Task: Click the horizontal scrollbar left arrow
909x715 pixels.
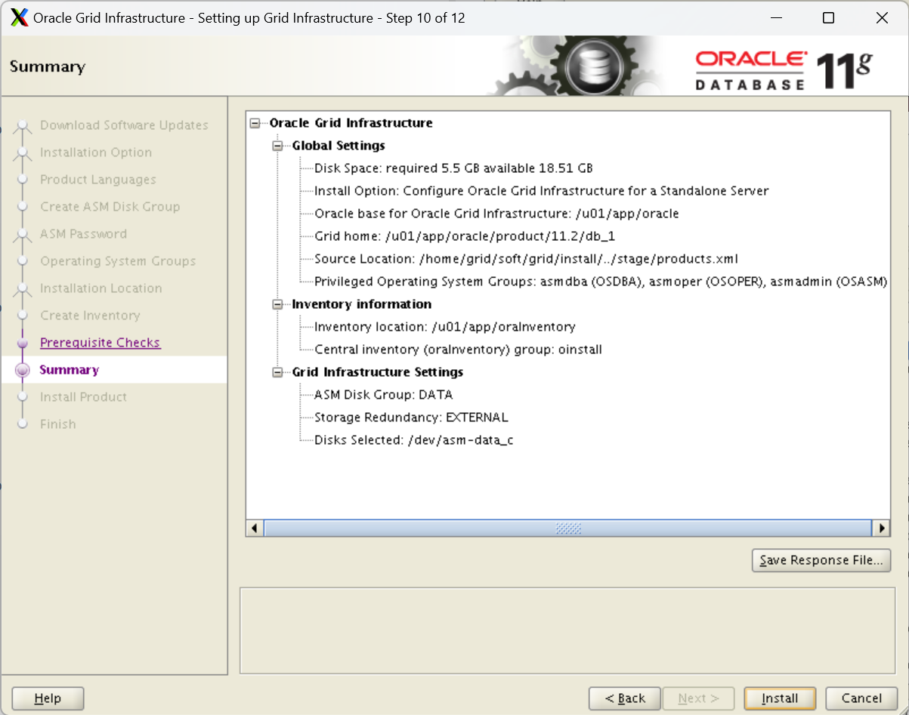Action: click(x=255, y=528)
